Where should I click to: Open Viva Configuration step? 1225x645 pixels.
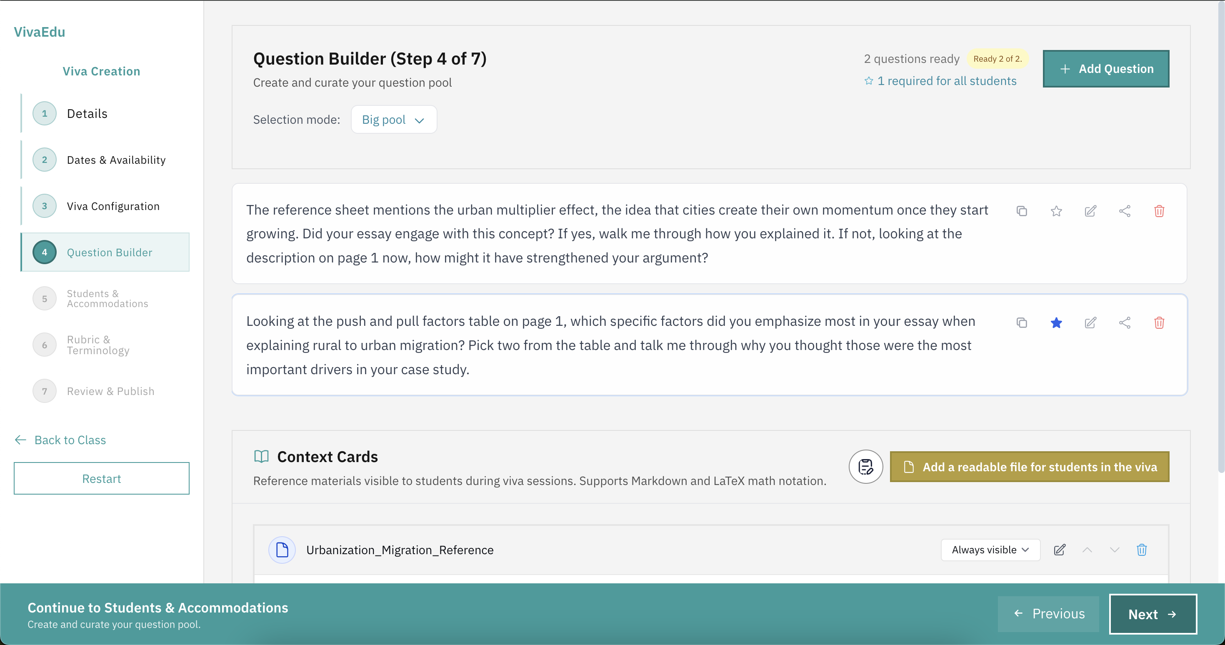click(x=113, y=206)
